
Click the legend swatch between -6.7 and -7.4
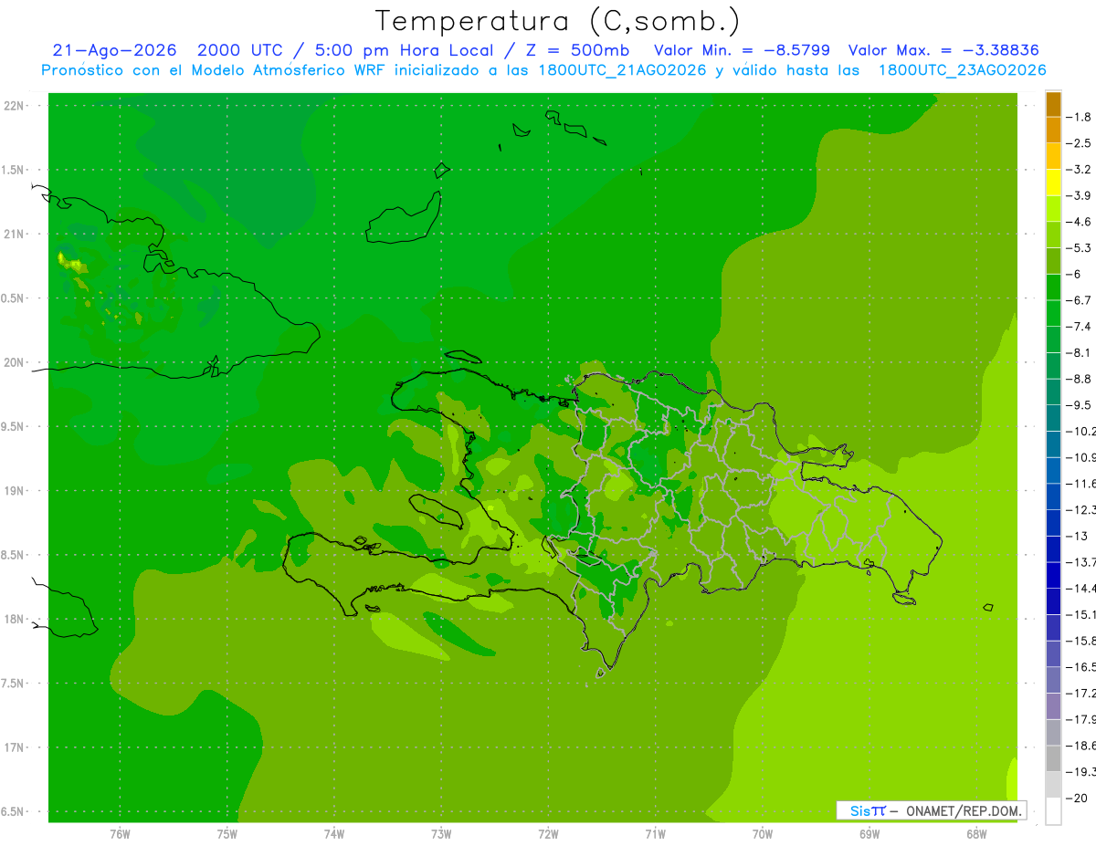tap(1053, 313)
